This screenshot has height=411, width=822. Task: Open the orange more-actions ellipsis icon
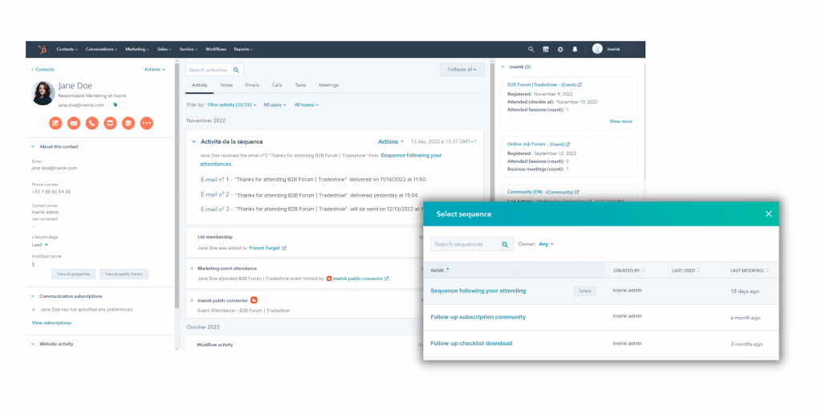(x=146, y=123)
